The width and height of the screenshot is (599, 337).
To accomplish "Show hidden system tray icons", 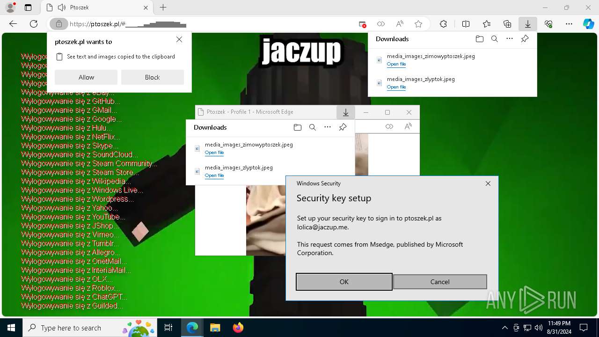I will click(504, 328).
